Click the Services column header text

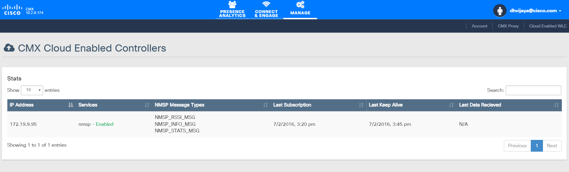[x=88, y=105]
